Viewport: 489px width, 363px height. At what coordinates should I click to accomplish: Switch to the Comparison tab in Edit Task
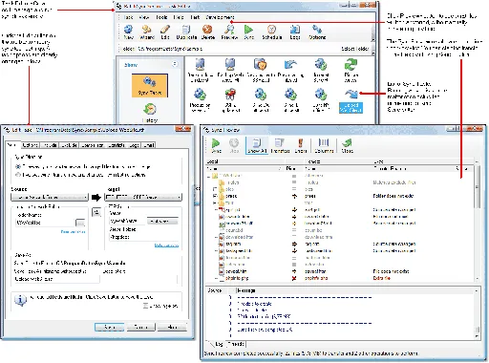point(93,145)
